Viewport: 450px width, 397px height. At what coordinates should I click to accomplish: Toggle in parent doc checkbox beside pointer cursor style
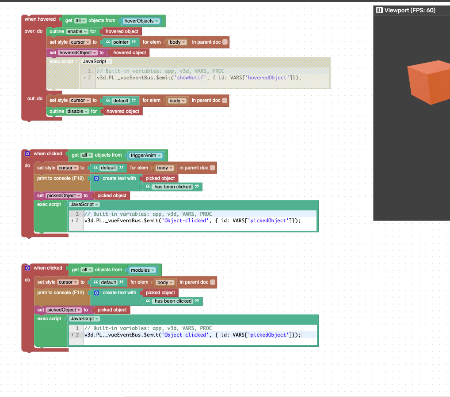pyautogui.click(x=225, y=42)
